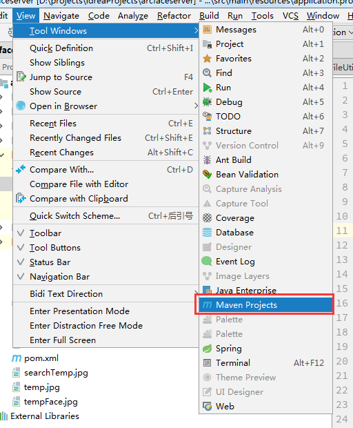Click the Find magnifier icon
Screen dimensions: 353x428
[207, 73]
